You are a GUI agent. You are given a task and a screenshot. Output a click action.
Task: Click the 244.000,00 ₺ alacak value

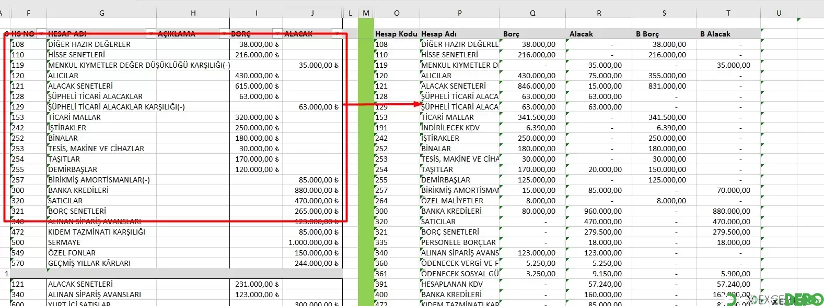click(x=312, y=263)
